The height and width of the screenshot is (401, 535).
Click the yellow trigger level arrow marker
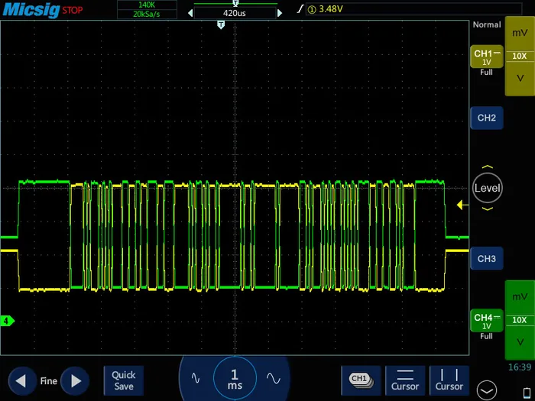click(460, 204)
